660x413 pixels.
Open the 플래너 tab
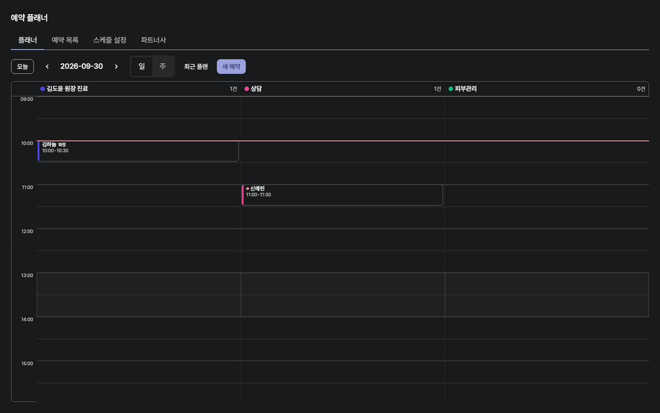[27, 40]
